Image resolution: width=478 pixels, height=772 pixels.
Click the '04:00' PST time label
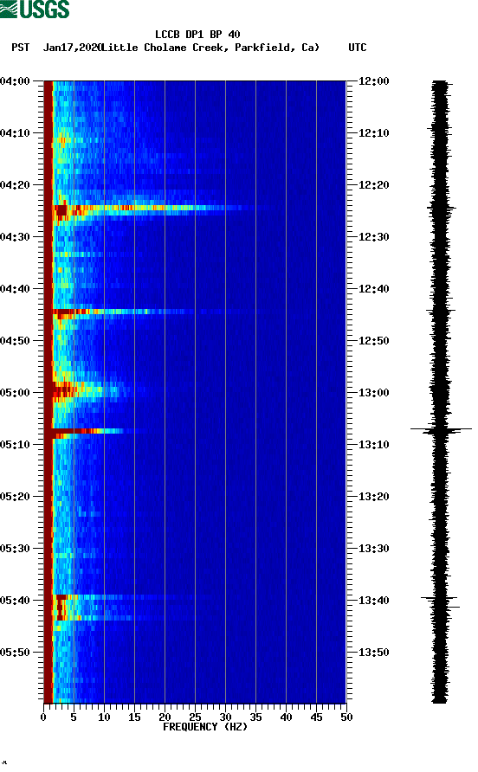click(15, 80)
